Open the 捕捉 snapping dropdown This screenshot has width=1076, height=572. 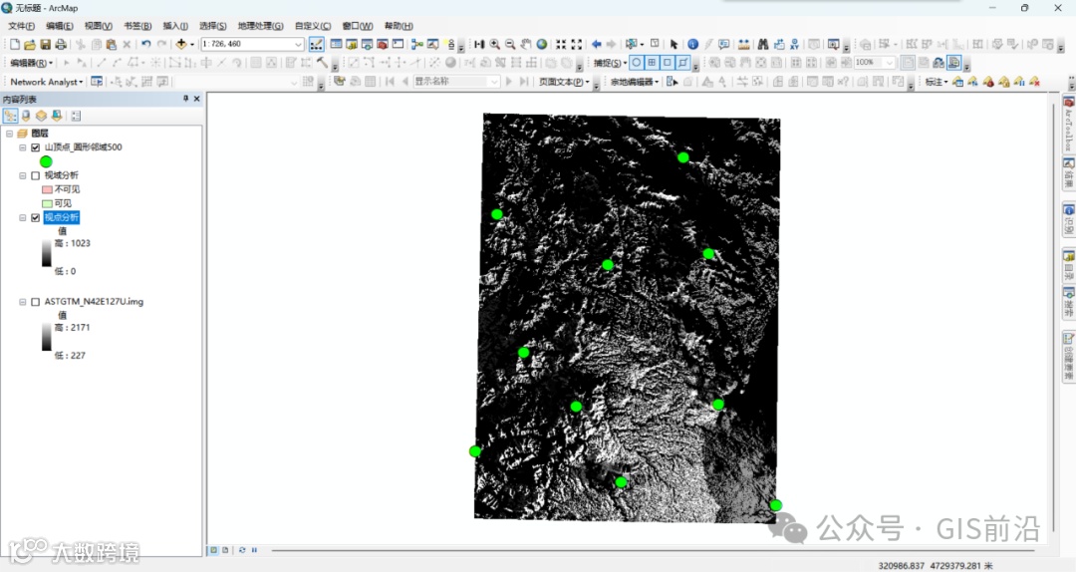[x=610, y=63]
